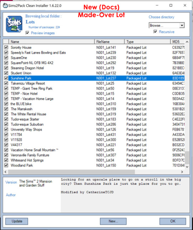This screenshot has width=193, height=230.
Task: Uncheck the University Way Shops checkbox
Action: tap(6, 129)
